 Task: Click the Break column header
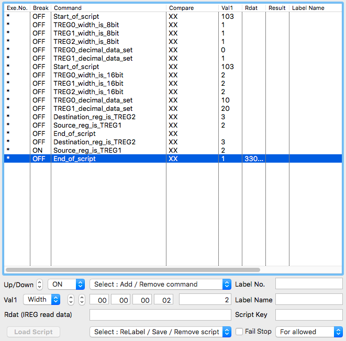pos(41,8)
